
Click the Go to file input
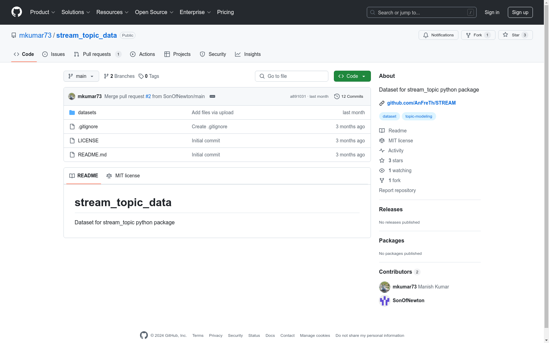point(292,76)
